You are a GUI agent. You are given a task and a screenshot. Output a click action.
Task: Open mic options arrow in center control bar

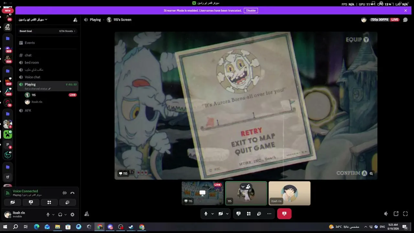(x=212, y=214)
